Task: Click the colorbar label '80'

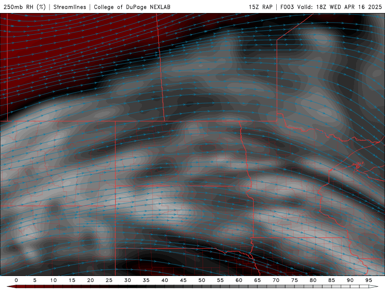Action: coord(313,280)
